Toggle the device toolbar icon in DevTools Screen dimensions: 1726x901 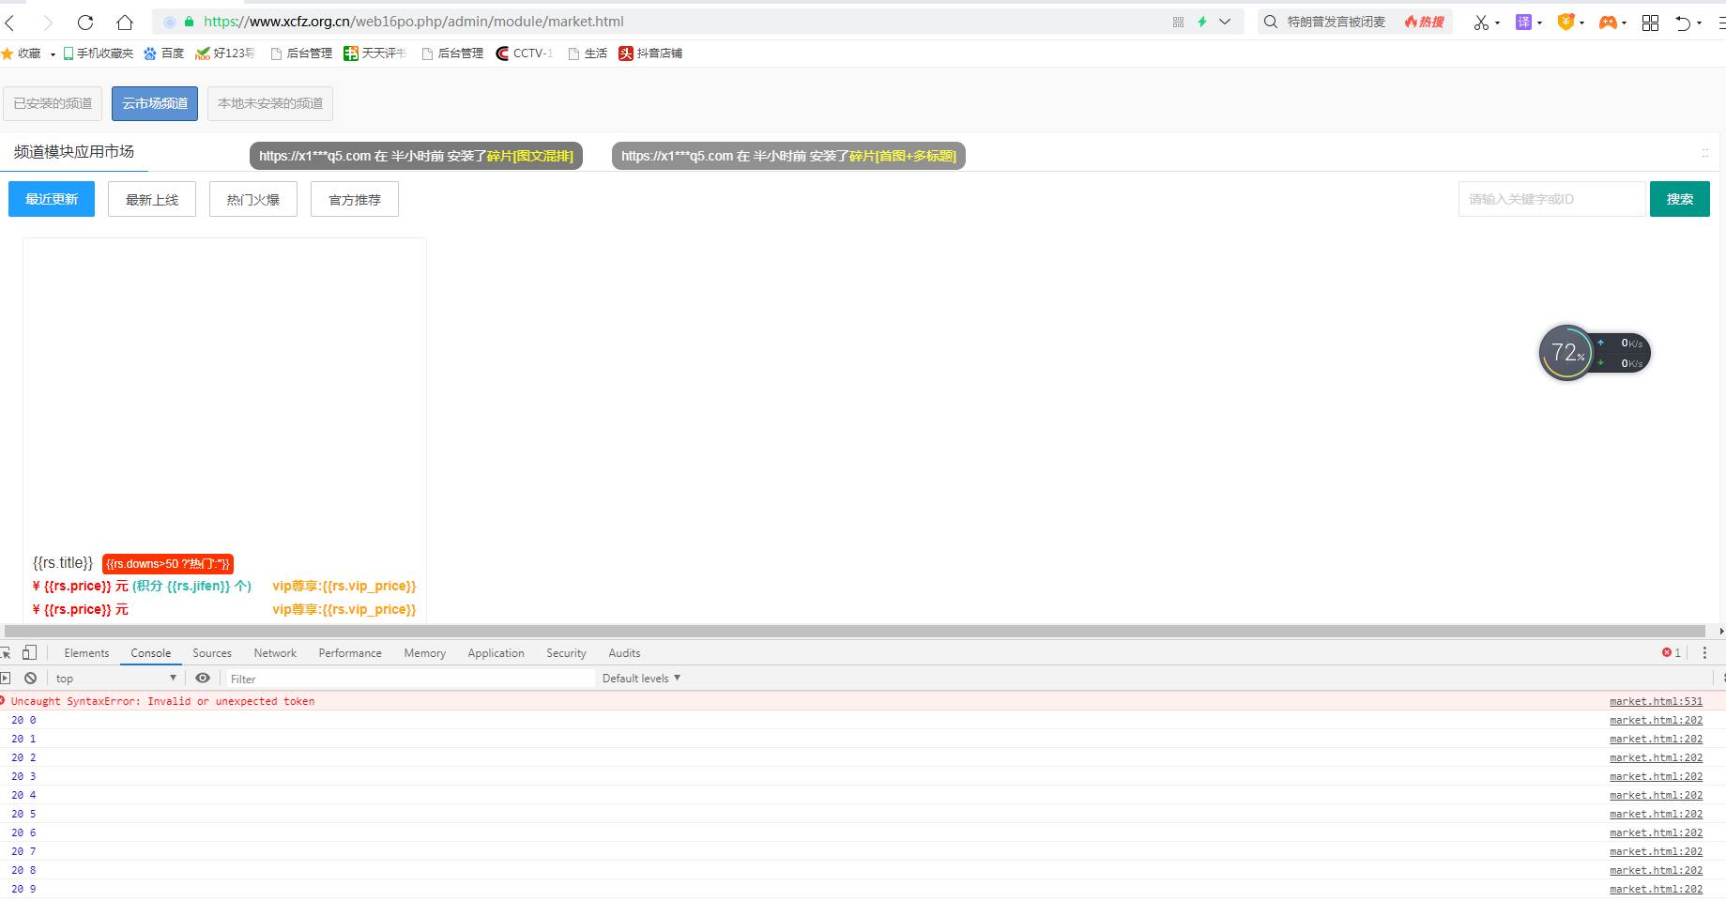pos(29,652)
